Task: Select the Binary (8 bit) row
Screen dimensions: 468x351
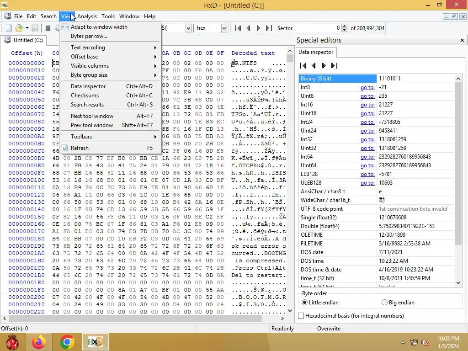Action: coord(377,79)
